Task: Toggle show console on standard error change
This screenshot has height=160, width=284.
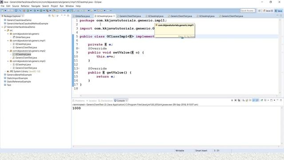Action: point(257,100)
